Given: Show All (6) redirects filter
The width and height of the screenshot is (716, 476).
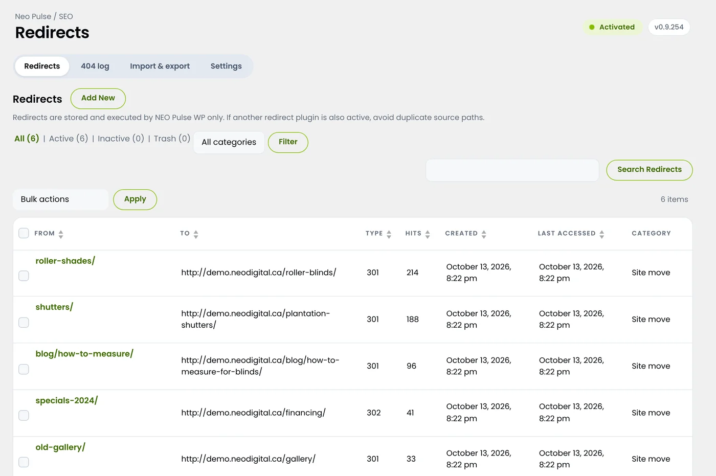Looking at the screenshot, I should (27, 139).
